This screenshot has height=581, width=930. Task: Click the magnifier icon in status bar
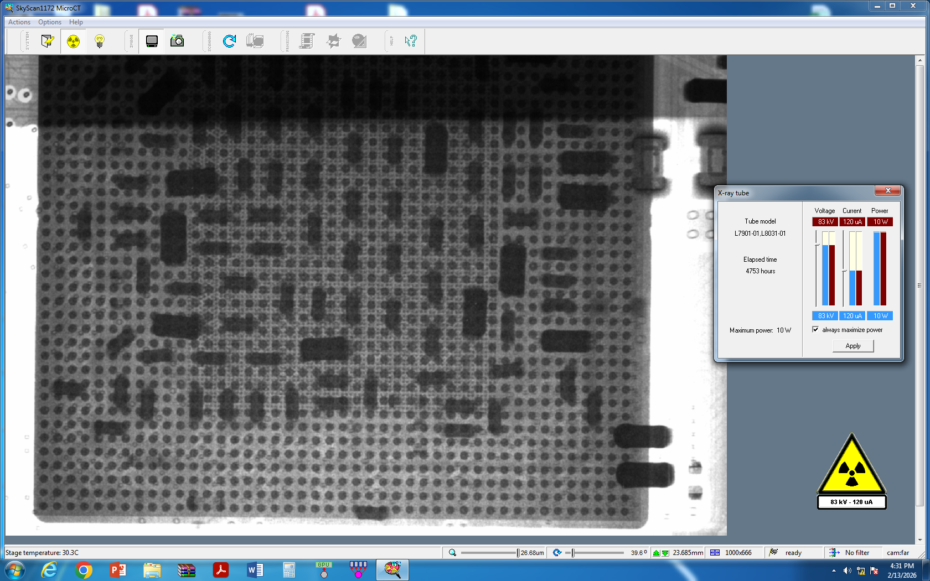[x=452, y=553]
